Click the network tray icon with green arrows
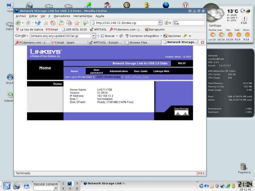 click(228, 186)
